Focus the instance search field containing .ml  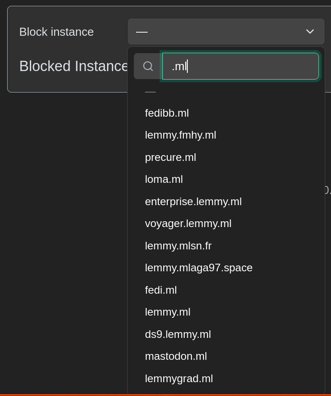tap(240, 66)
